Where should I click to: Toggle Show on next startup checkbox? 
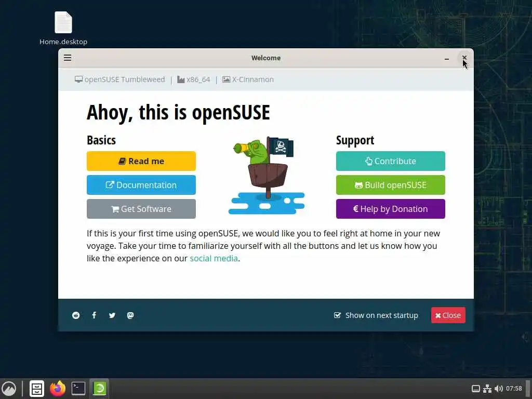coord(337,315)
